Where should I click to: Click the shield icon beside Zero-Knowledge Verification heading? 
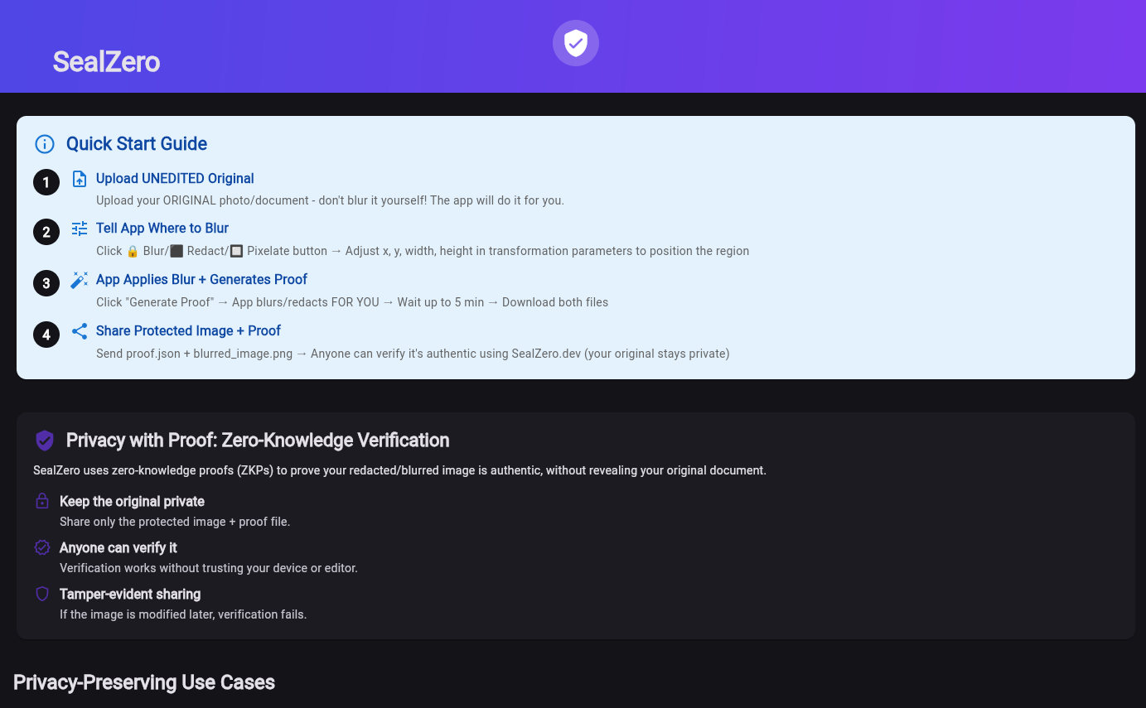45,441
